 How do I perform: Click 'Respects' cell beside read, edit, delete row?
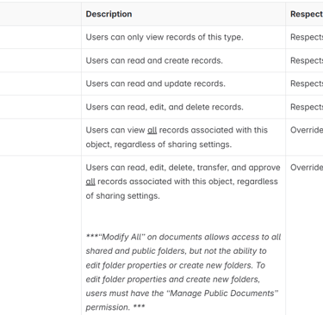tap(307, 107)
